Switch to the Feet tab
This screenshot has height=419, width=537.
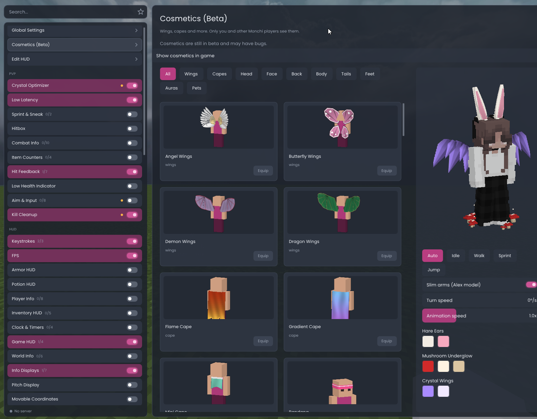(x=370, y=74)
